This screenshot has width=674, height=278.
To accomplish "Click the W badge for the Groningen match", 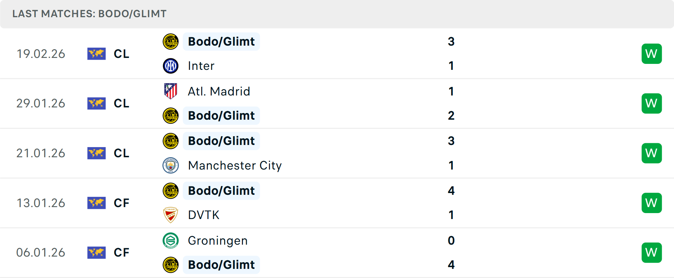I will tap(652, 252).
